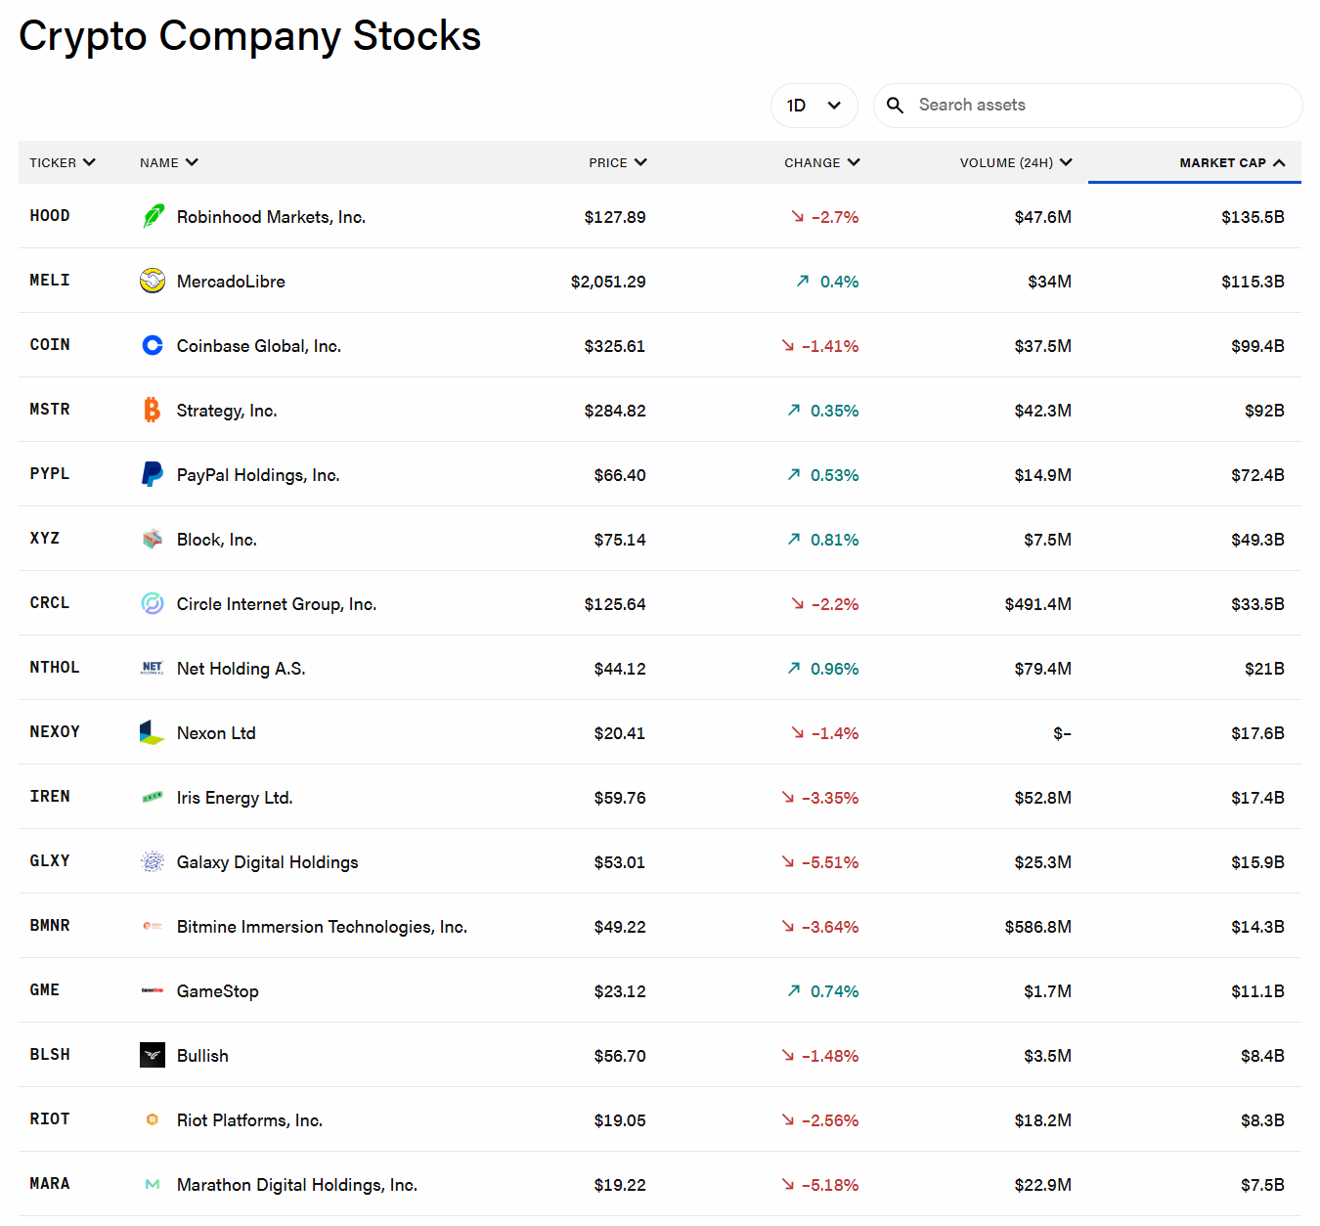Click the search magnifier icon
The width and height of the screenshot is (1320, 1226).
coord(895,106)
